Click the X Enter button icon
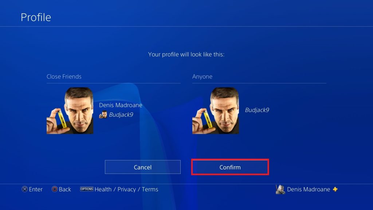The height and width of the screenshot is (210, 373). point(25,189)
